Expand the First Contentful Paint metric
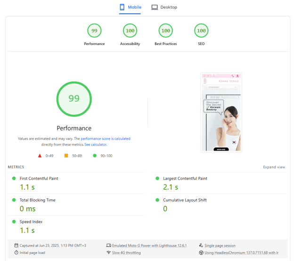The height and width of the screenshot is (261, 294). (x=40, y=179)
